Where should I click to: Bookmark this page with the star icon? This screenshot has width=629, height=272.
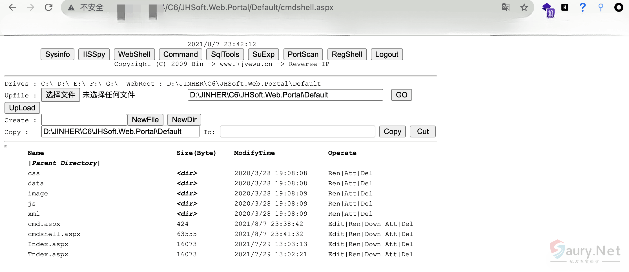tap(524, 7)
